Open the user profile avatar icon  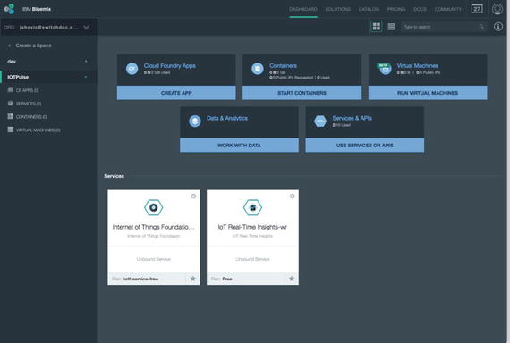click(497, 9)
